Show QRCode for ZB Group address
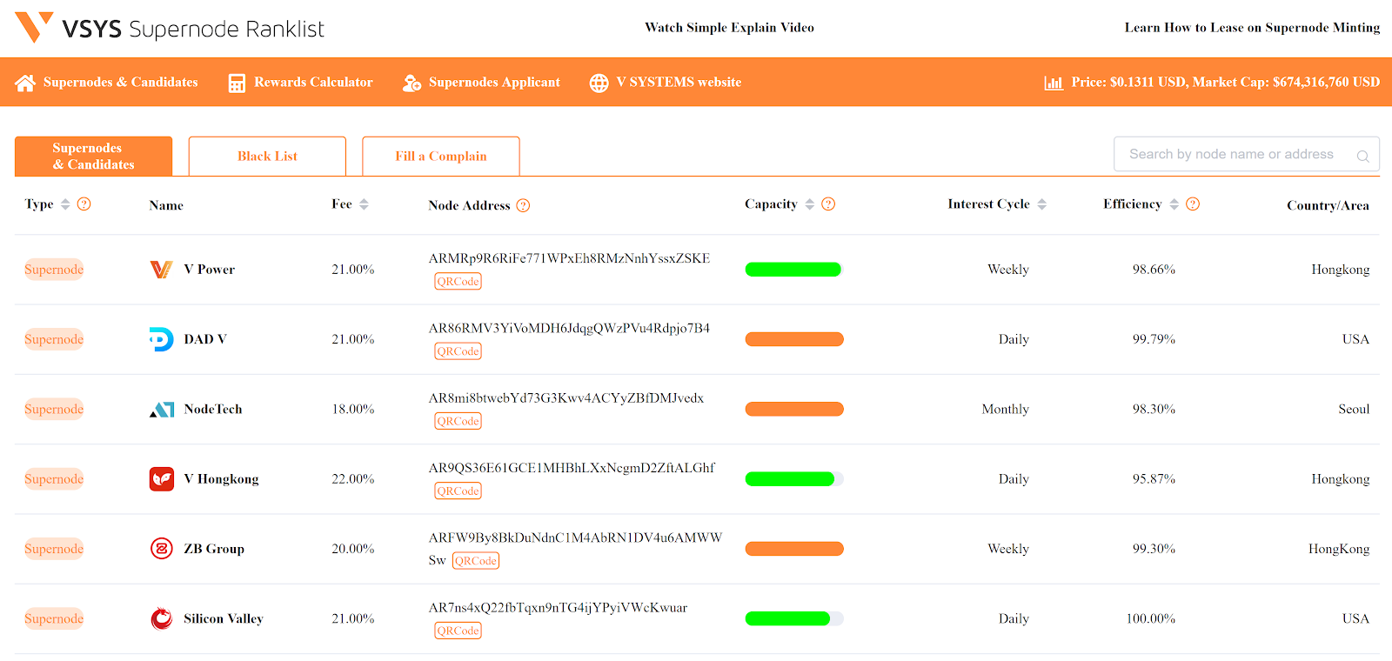The height and width of the screenshot is (661, 1392). tap(476, 561)
